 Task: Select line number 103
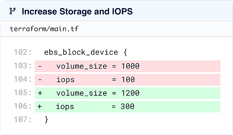point(23,66)
